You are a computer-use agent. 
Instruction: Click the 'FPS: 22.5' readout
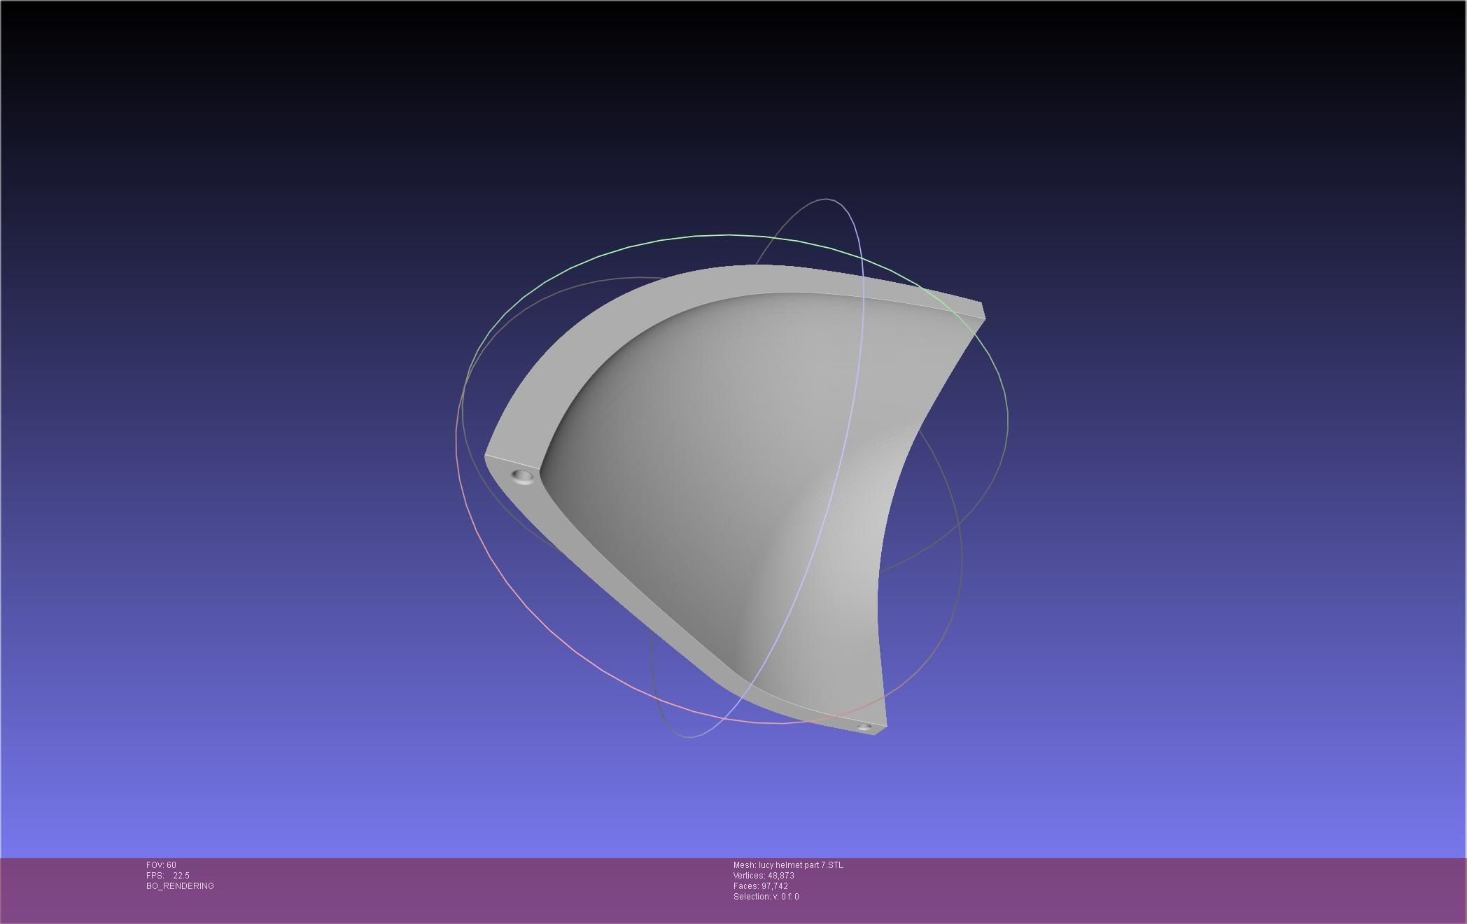(168, 876)
